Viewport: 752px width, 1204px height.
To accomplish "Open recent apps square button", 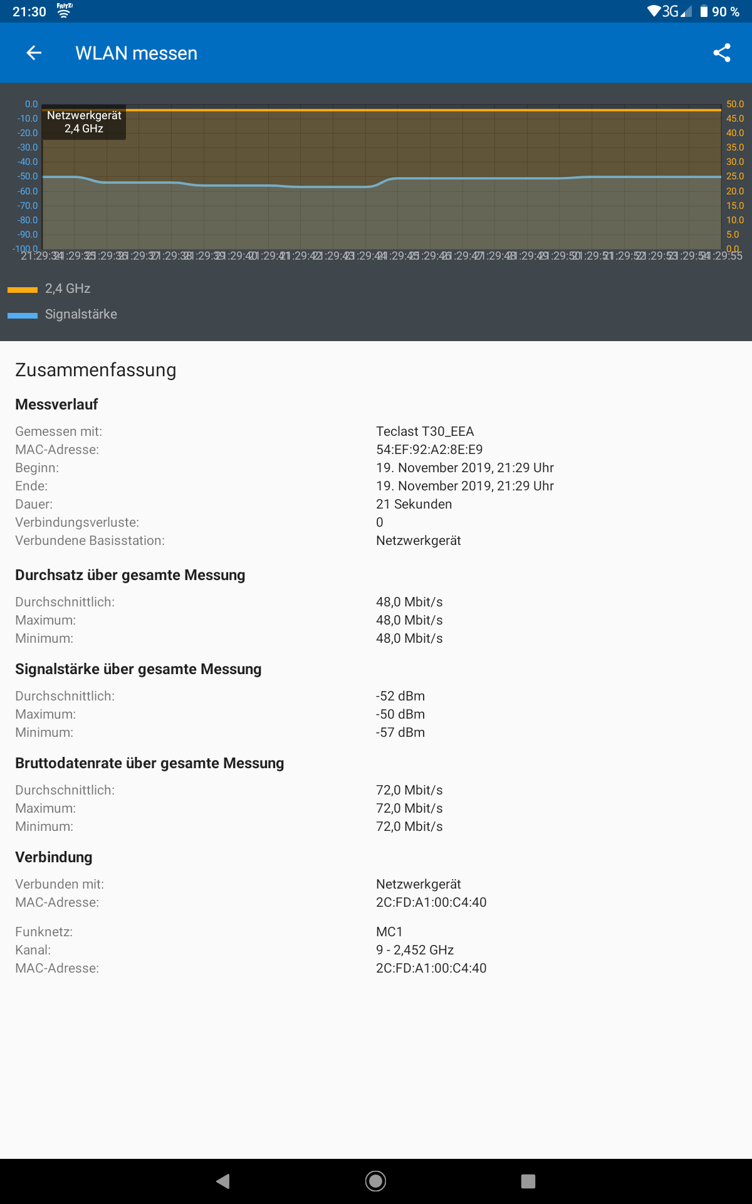I will tap(528, 1181).
